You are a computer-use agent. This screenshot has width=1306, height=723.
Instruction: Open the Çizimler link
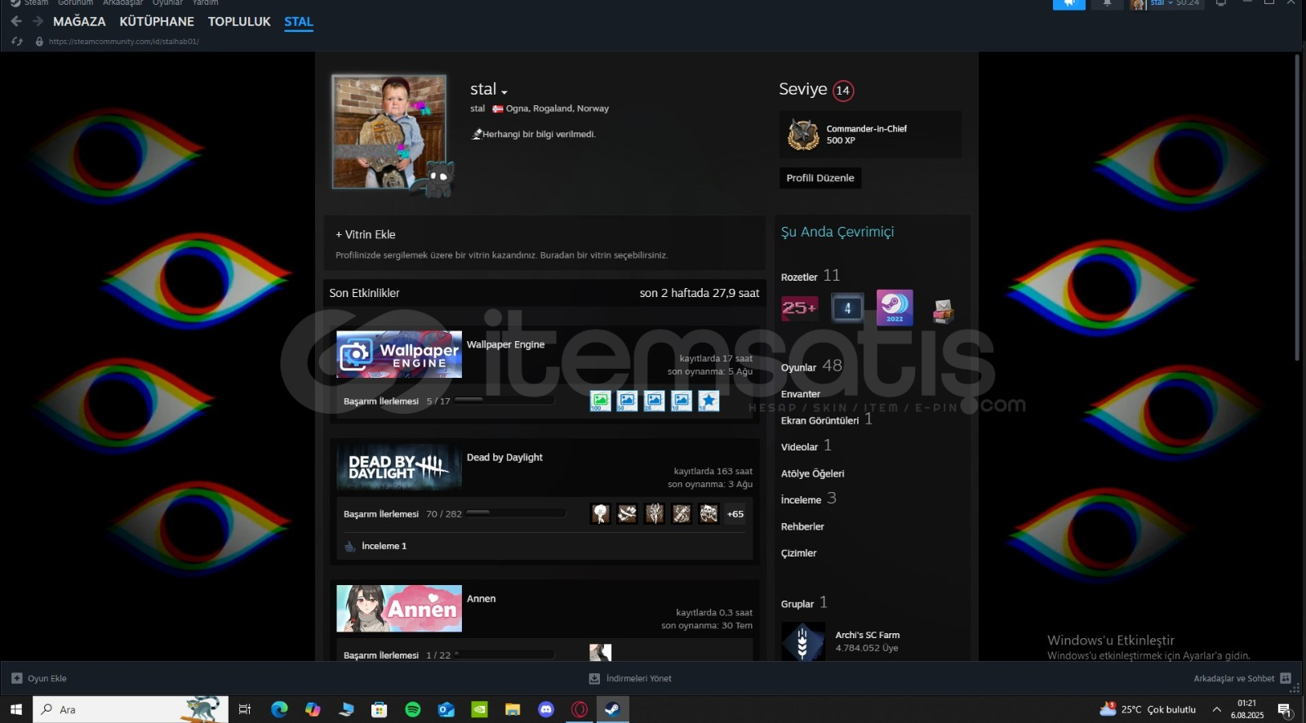point(798,553)
